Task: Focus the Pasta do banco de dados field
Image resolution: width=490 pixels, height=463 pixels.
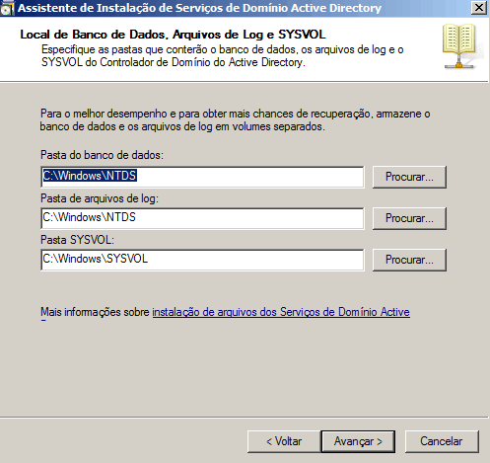Action: [202, 177]
